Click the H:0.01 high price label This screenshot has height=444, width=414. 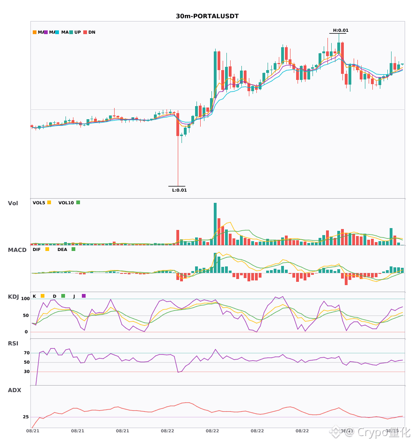tap(341, 30)
